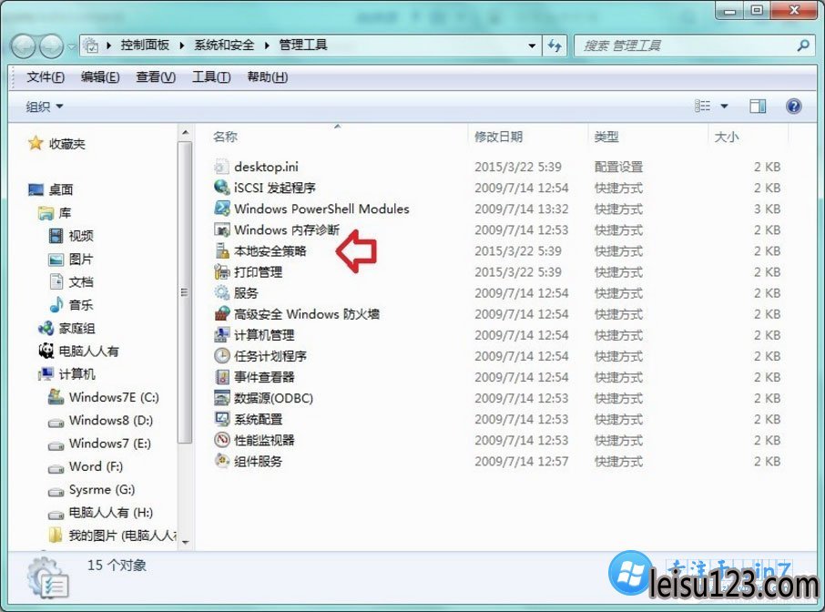Select 音乐 library in sidebar
Screen dimensions: 825x612
(x=71, y=305)
